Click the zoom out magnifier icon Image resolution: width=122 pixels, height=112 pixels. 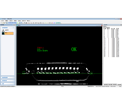click(x=51, y=23)
